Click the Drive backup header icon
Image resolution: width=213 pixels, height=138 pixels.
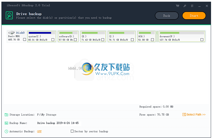coord(9,15)
